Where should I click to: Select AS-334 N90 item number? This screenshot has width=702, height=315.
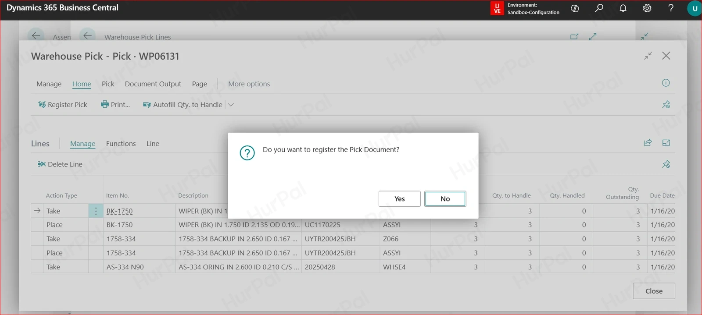click(x=125, y=267)
